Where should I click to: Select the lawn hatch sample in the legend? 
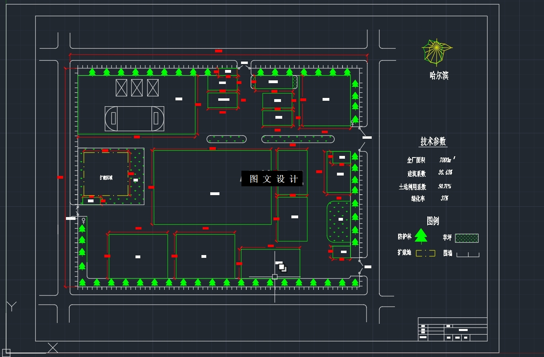point(467,238)
